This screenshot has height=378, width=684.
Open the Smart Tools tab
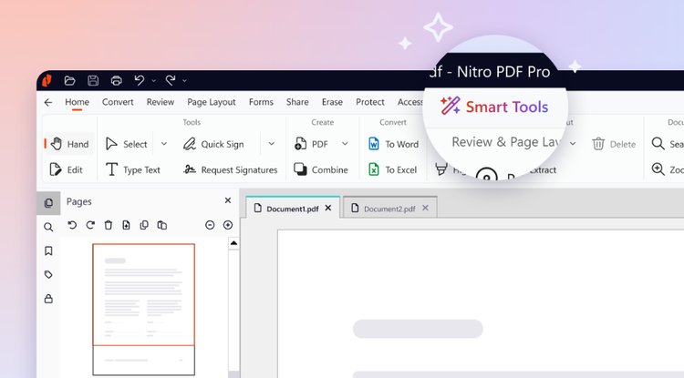[494, 107]
